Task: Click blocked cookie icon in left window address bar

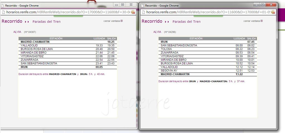Action: pyautogui.click(x=133, y=12)
